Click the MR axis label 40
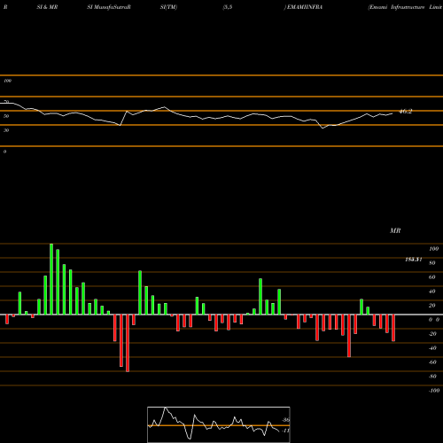The height and width of the screenshot is (443, 443). (x=432, y=291)
